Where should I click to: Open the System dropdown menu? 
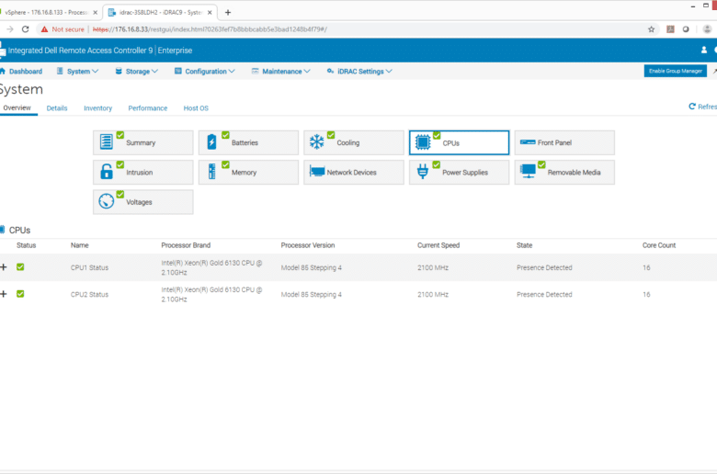[77, 72]
